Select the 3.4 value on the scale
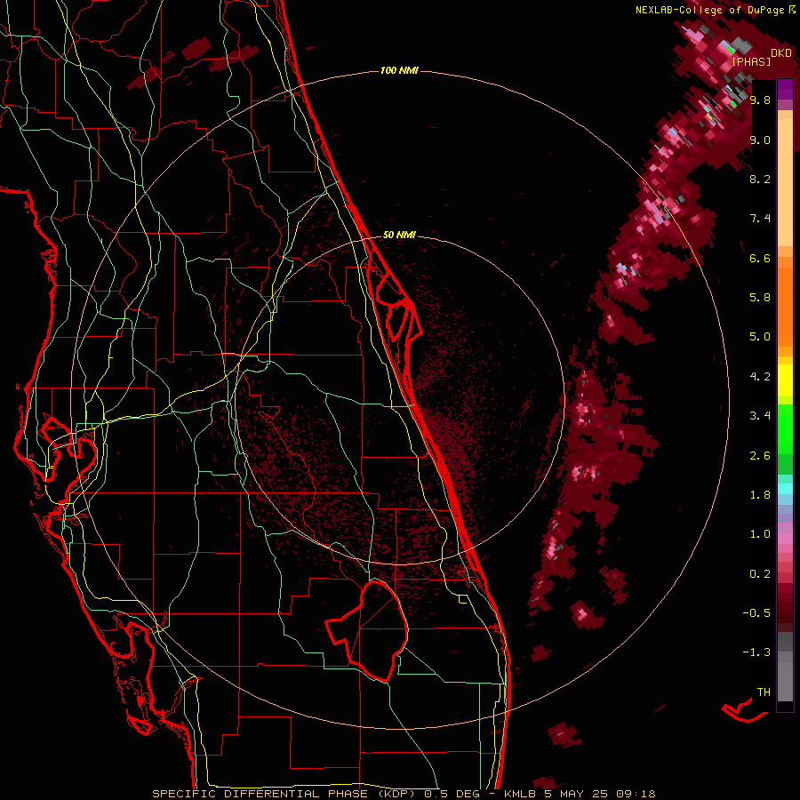Screen dimensions: 800x800 point(760,416)
